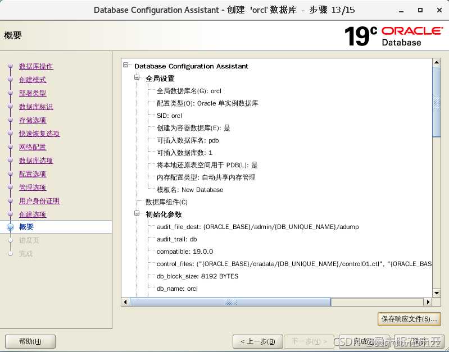Select the 可插入数据库名: pdb row
Viewport: 449px width, 352px height.
(x=188, y=140)
